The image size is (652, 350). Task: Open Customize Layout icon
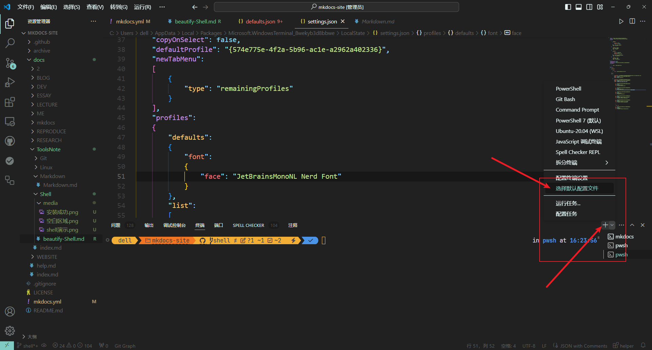[x=600, y=7]
